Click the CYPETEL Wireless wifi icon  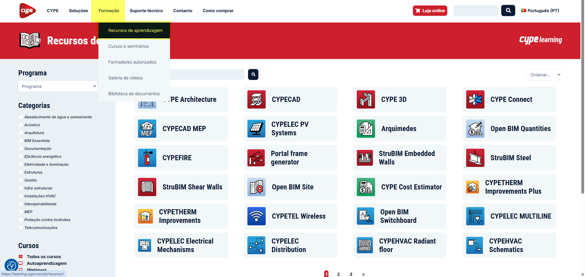pos(256,216)
